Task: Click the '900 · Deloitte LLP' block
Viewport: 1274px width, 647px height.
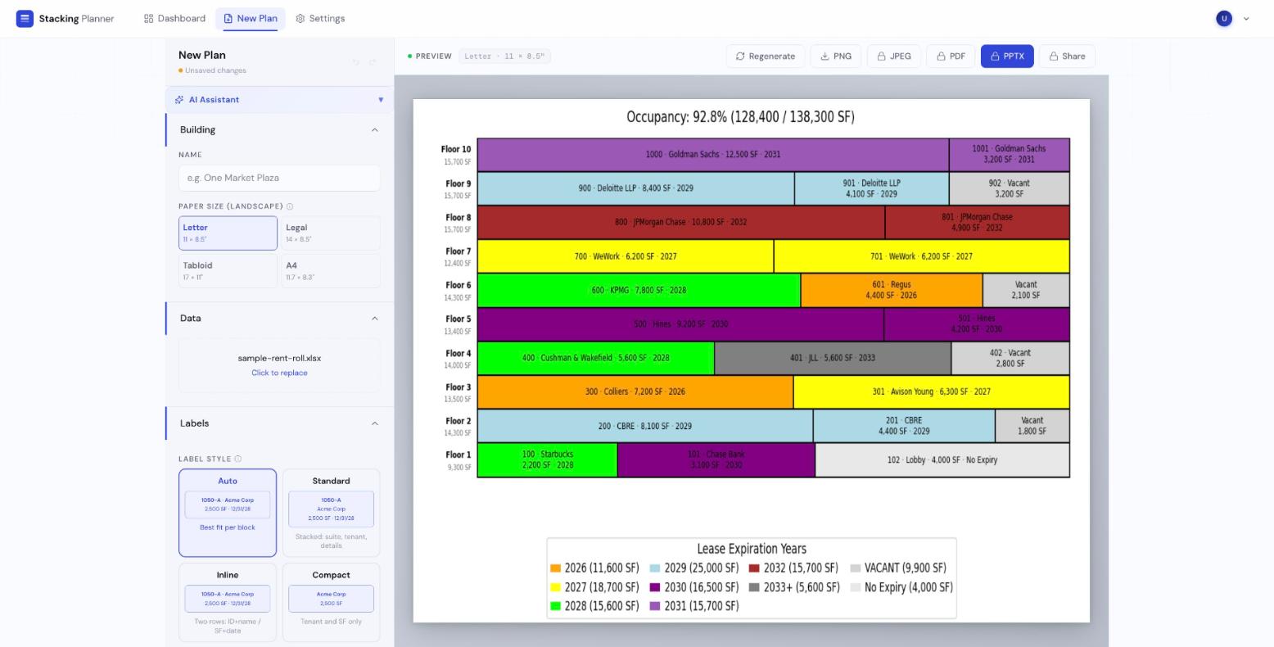Action: tap(636, 188)
